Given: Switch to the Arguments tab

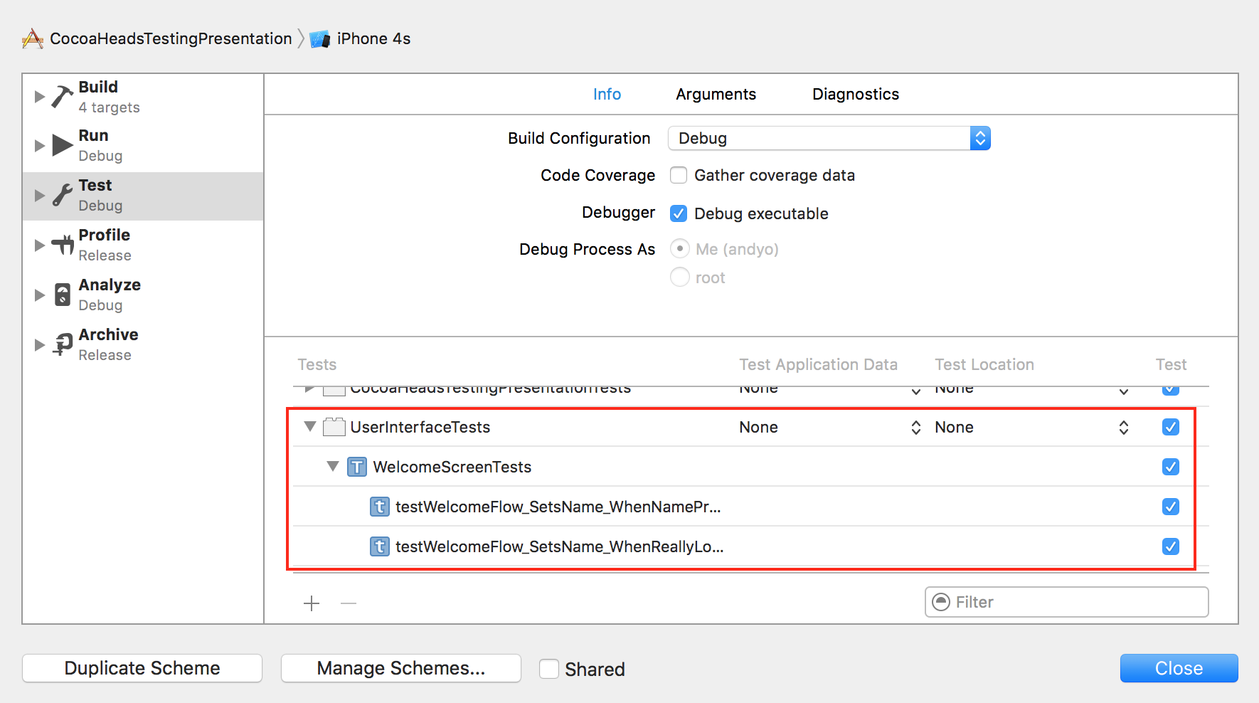Looking at the screenshot, I should [x=716, y=94].
